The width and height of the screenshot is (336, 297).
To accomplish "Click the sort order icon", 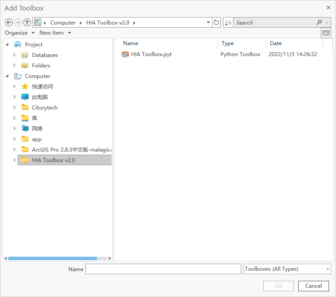I will point(228,22).
